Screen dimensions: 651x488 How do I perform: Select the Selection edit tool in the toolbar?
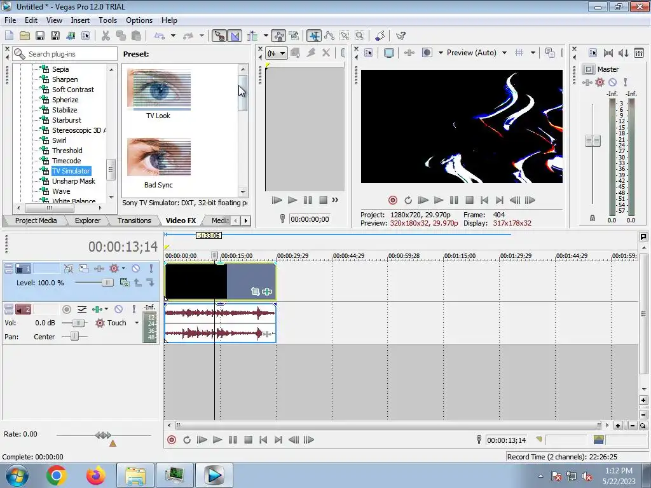tap(344, 36)
